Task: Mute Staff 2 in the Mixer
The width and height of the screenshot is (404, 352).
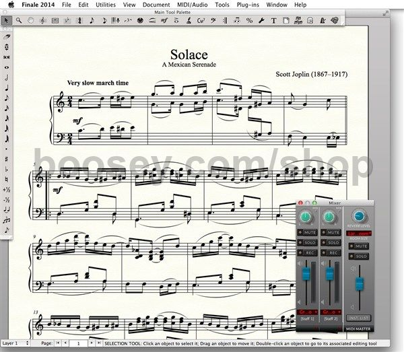Action: pos(331,232)
